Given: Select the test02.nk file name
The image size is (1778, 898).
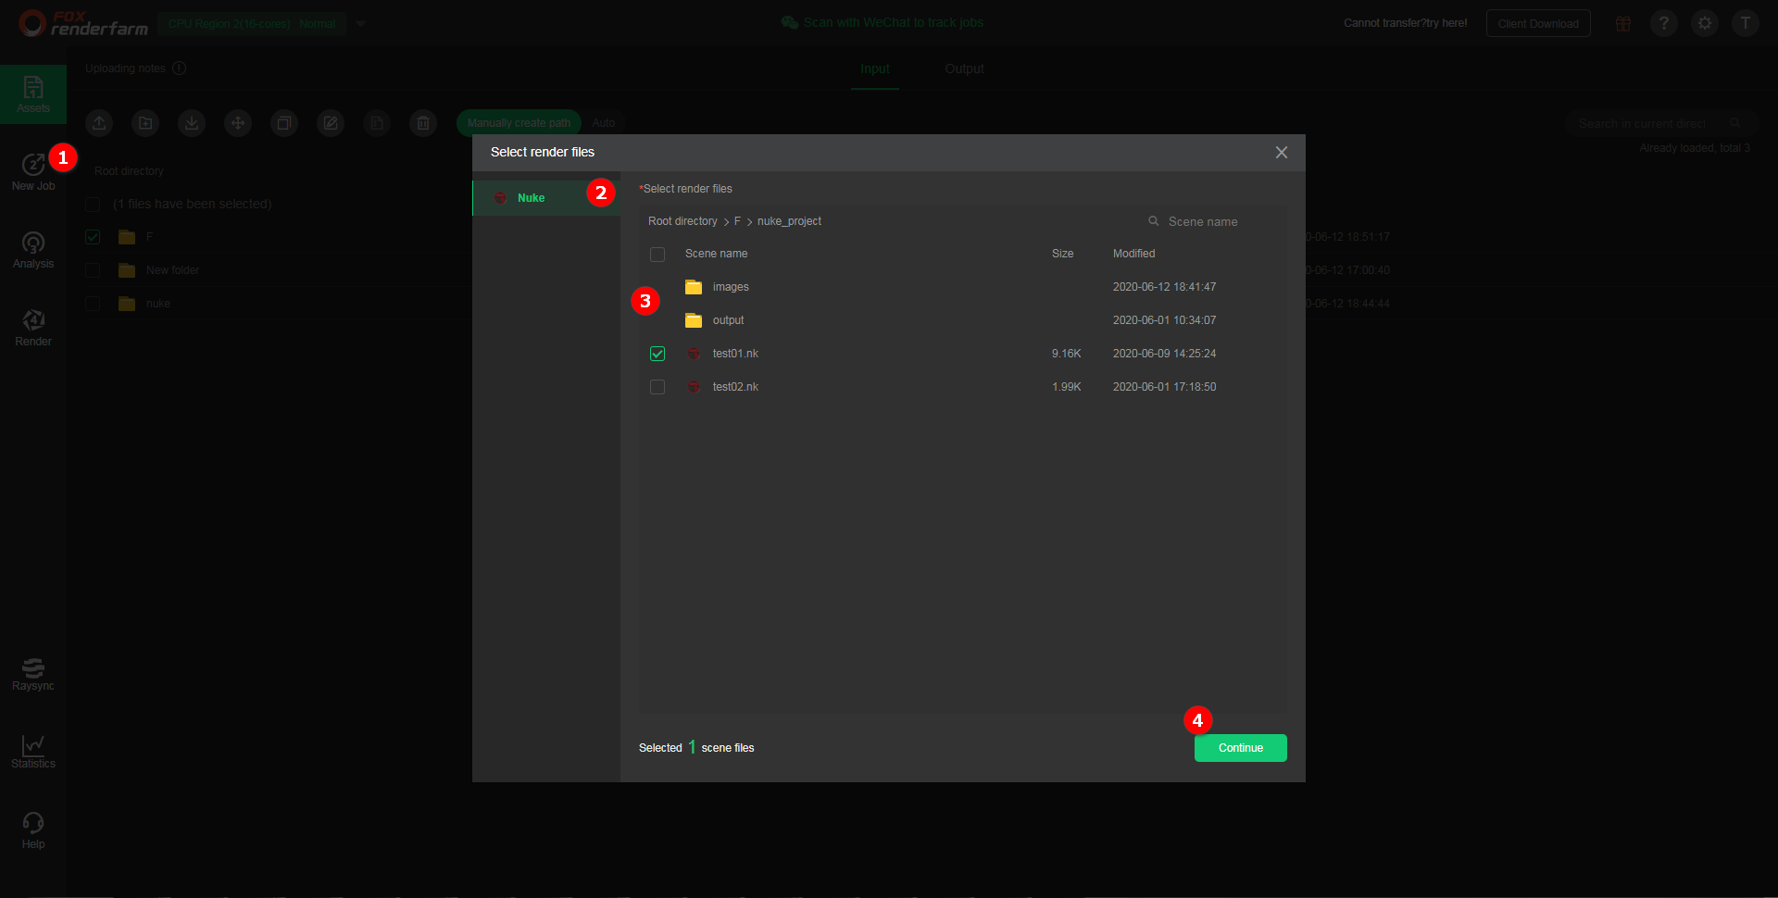Looking at the screenshot, I should click(735, 387).
